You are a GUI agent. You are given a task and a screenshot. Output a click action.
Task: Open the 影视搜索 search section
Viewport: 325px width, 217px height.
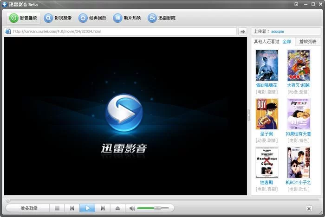click(x=58, y=18)
